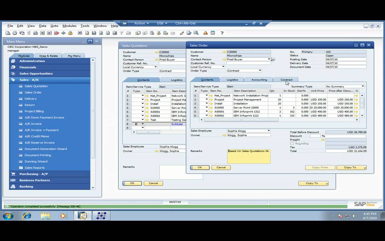The width and height of the screenshot is (385, 241).
Task: Click the Customer Ref. No. field in Sales Order
Action: coord(249,63)
